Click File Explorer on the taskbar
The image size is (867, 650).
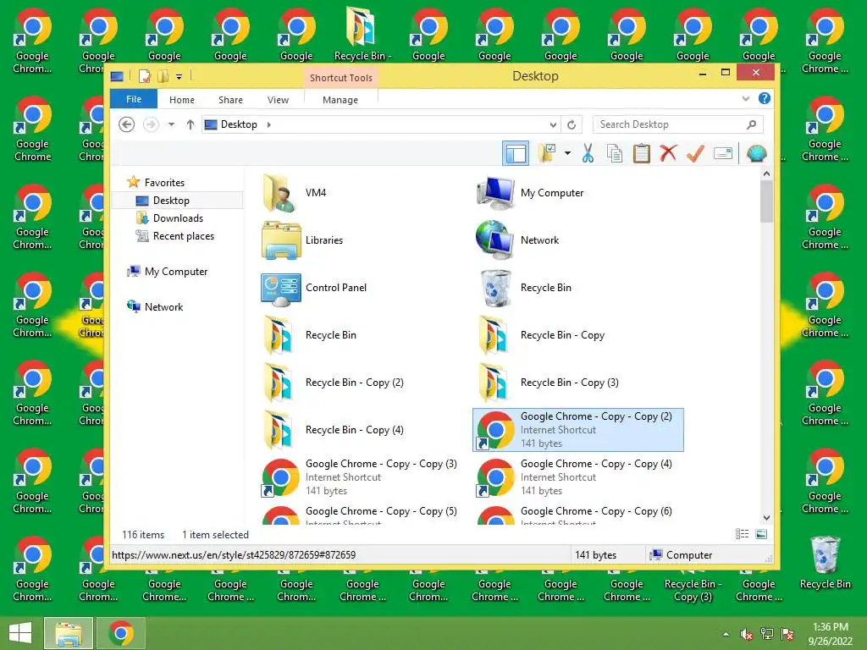[68, 633]
